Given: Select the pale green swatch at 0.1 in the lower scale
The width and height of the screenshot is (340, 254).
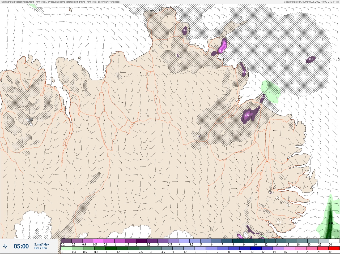Looking at the screenshot, I should (66, 248).
